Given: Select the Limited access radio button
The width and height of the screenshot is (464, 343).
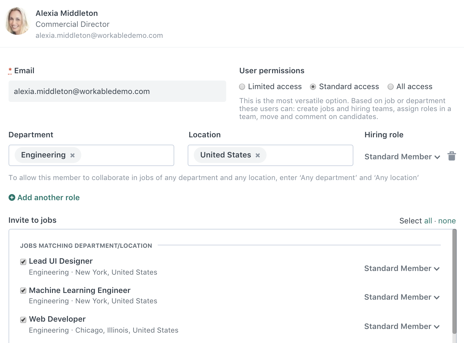Looking at the screenshot, I should (x=242, y=87).
